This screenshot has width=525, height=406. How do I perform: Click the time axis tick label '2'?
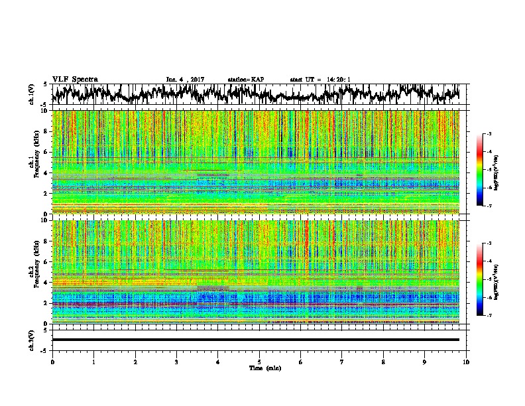[x=135, y=362]
